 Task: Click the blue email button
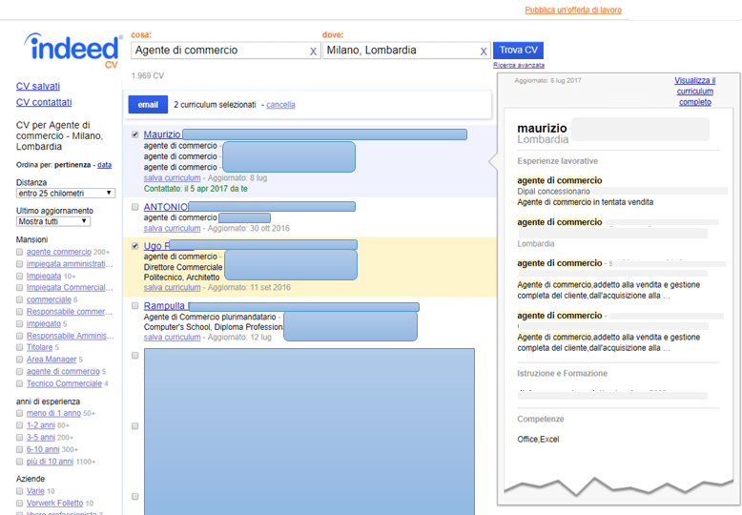pos(148,105)
